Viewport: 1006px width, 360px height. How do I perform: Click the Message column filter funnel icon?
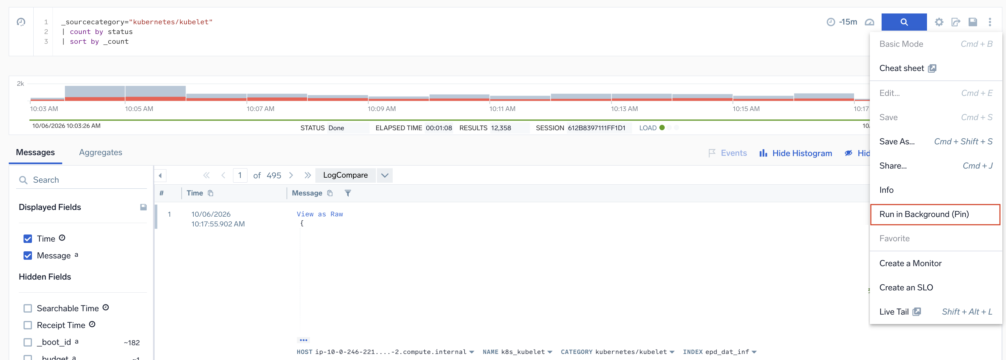348,193
